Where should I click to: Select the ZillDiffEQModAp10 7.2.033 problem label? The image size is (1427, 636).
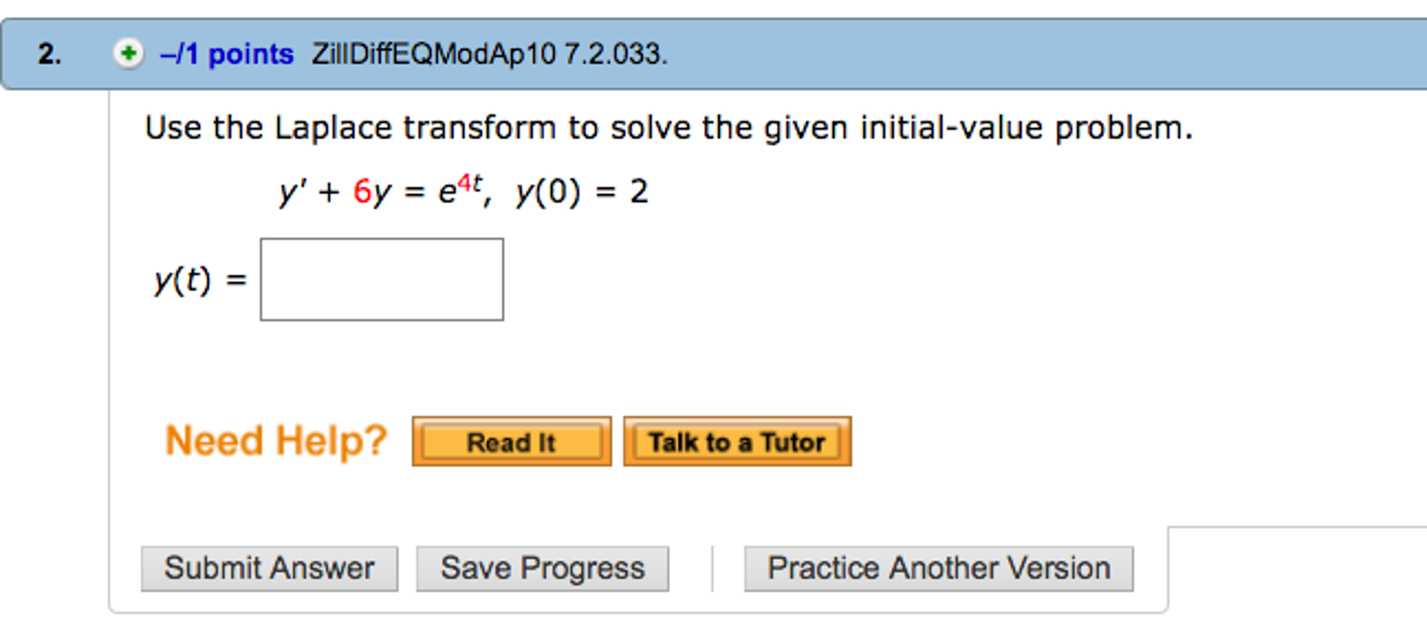click(488, 54)
